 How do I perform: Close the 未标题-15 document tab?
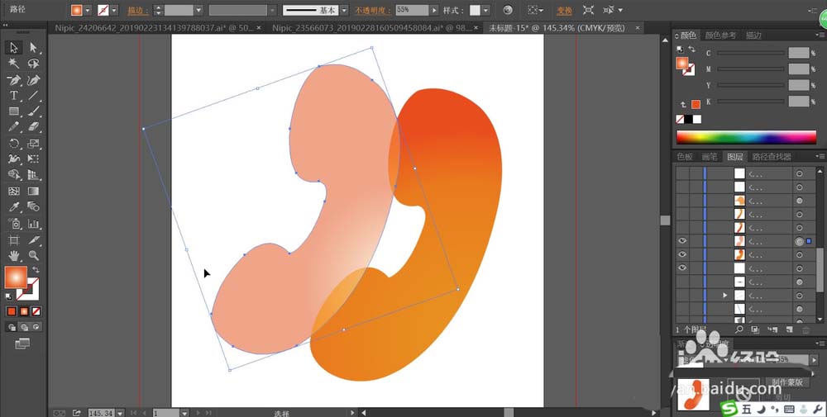[638, 28]
